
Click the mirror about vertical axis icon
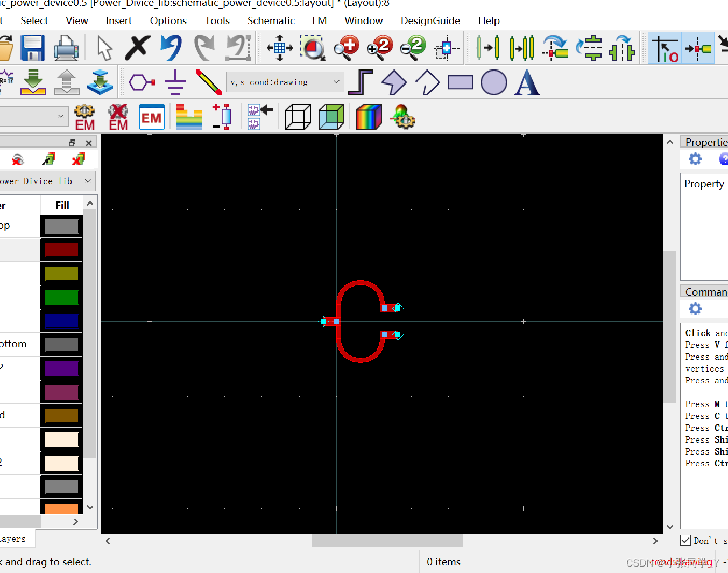[x=622, y=48]
